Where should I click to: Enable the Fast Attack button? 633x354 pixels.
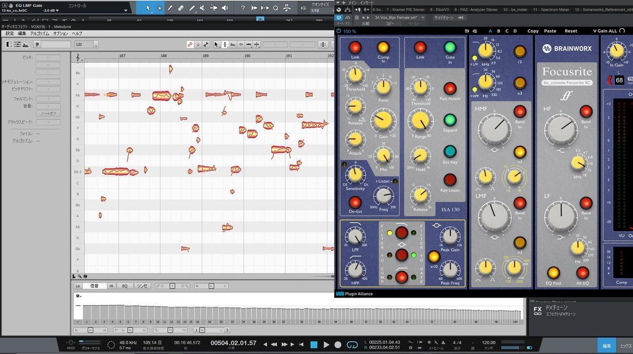click(450, 88)
